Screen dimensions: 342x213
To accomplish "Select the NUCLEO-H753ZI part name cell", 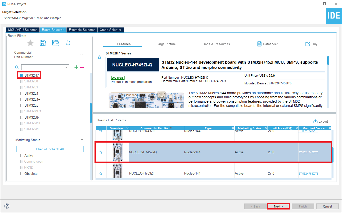I will tap(141, 173).
